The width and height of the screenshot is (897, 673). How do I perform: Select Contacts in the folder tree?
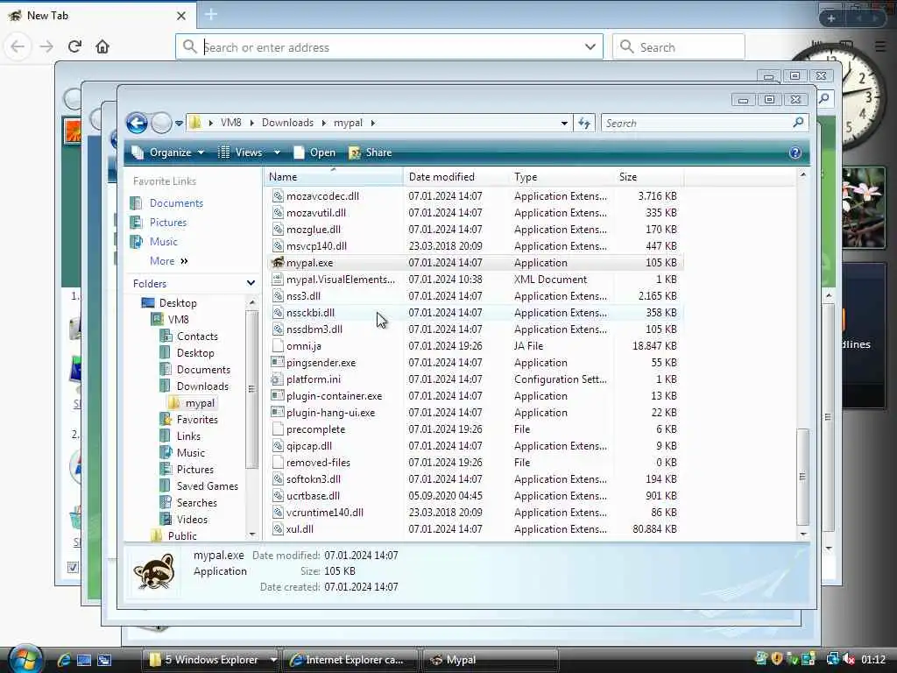pyautogui.click(x=197, y=336)
